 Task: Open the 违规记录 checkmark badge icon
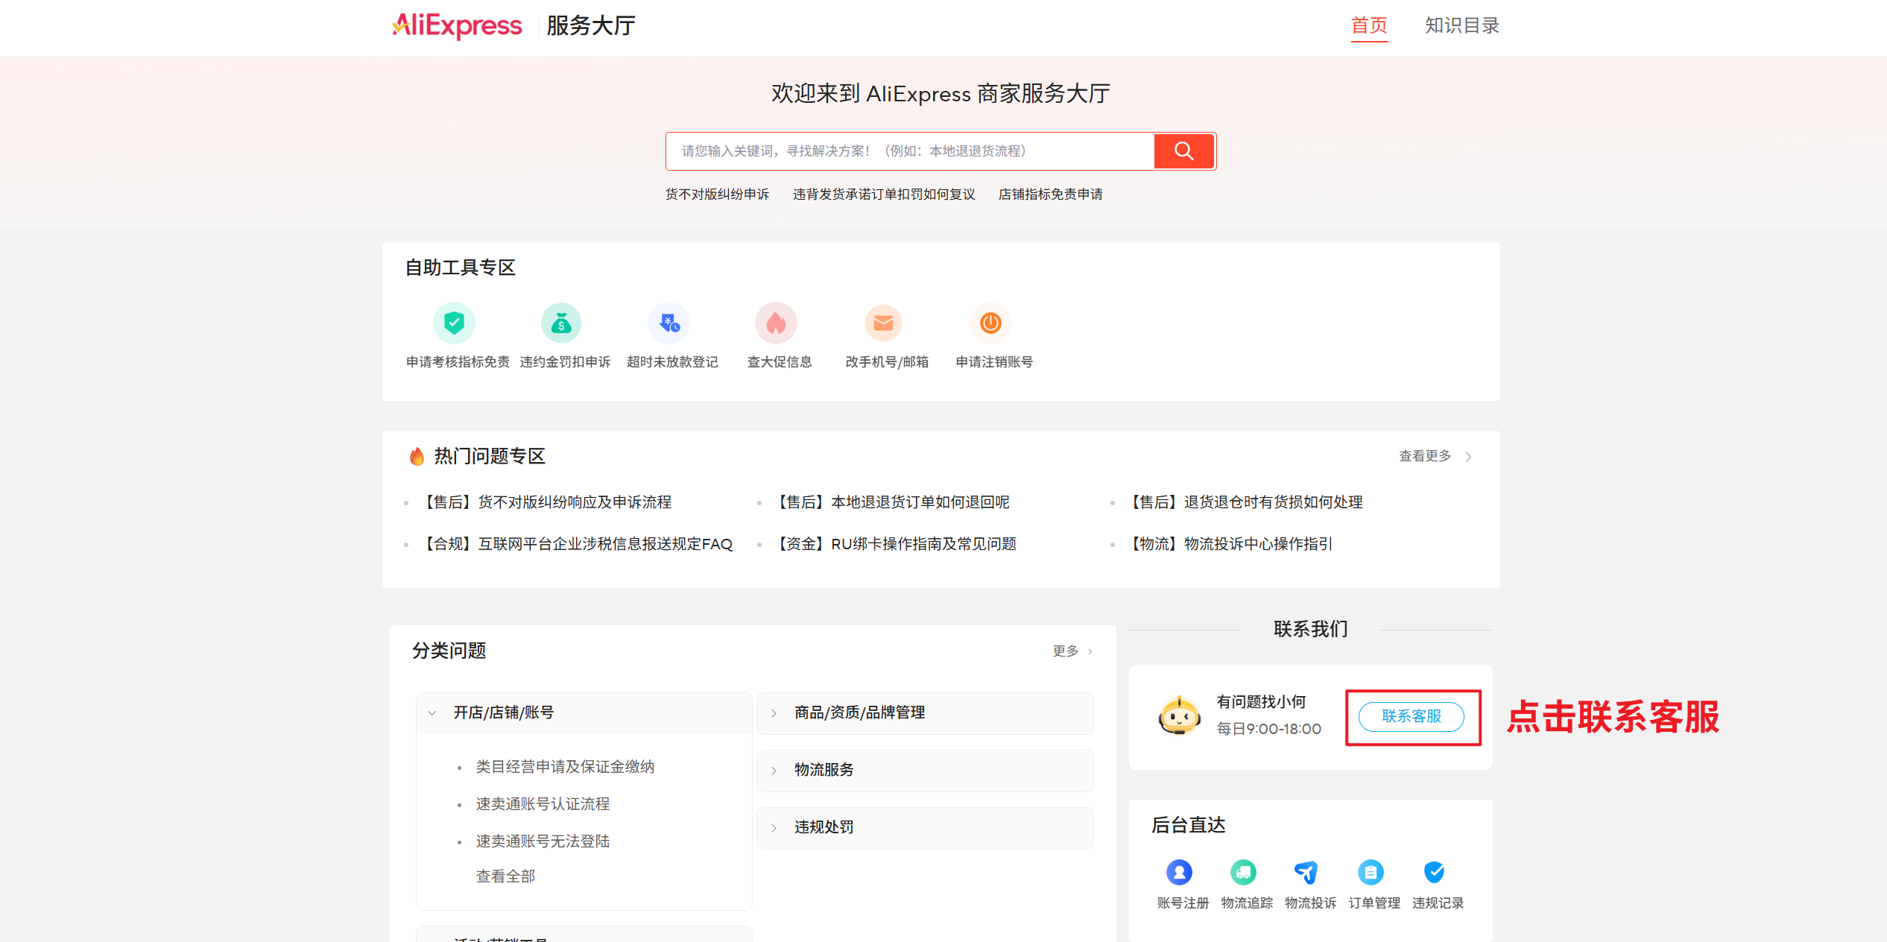1434,872
